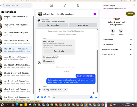Send a thumbs-up like
The image size is (137, 107).
pos(96,97)
